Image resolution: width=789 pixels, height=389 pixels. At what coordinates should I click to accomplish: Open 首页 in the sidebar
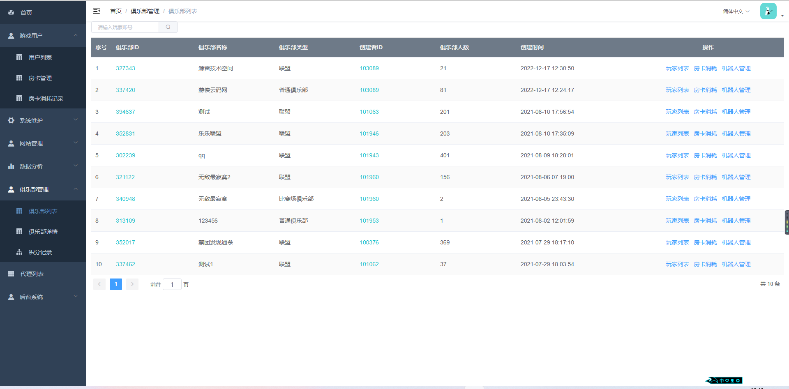43,12
